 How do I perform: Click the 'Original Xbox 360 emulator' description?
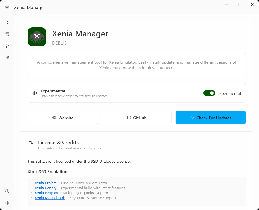pos(84,183)
